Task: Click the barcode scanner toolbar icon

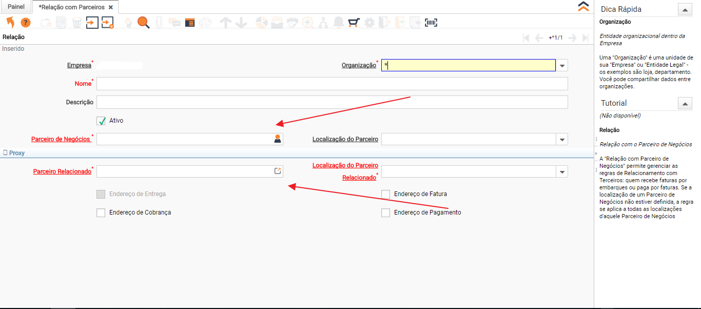Action: tap(431, 23)
